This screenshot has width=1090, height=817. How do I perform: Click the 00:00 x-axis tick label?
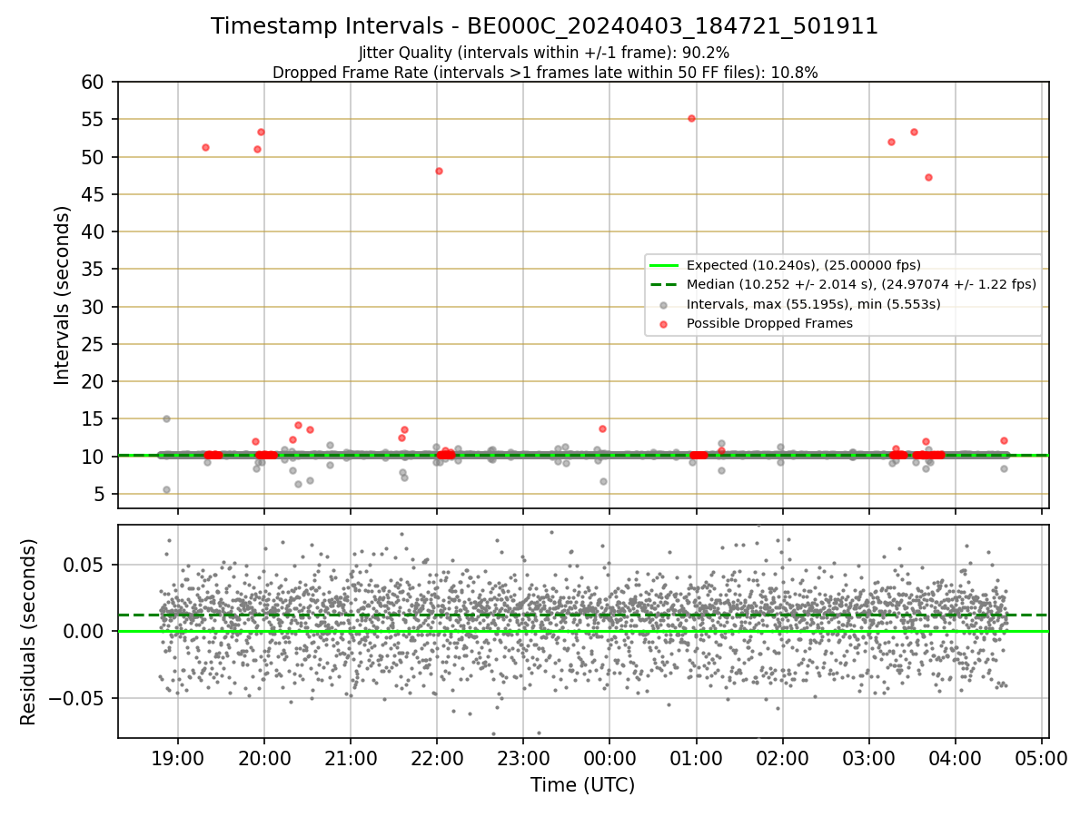coord(609,757)
